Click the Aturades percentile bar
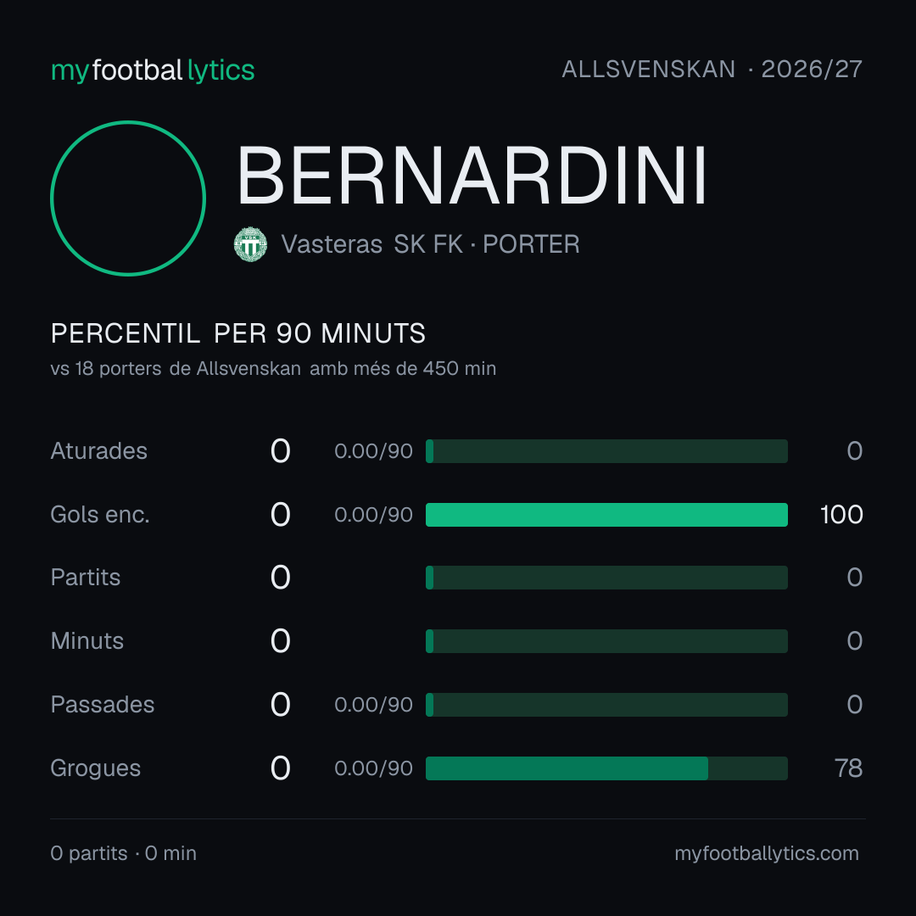 pos(606,451)
